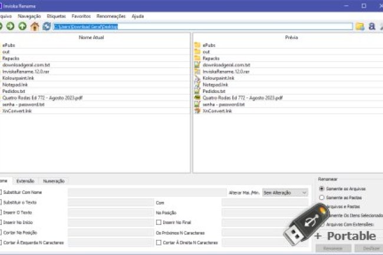Click the XnConvert.lnk shortcut icon
383x255 pixels.
click(197, 111)
